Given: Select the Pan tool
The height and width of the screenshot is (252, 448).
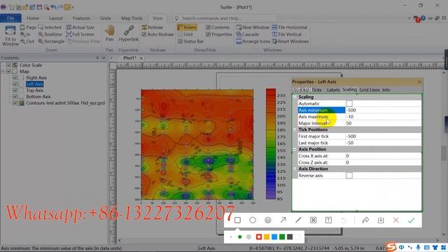Looking at the screenshot, I should click(x=110, y=33).
